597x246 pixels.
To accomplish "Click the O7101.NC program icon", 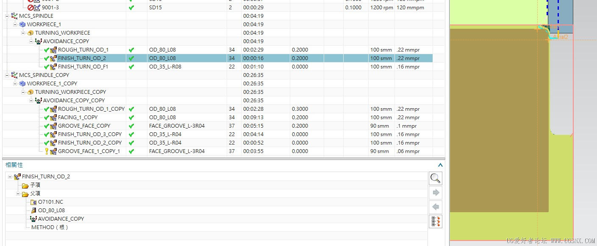I will click(x=34, y=202).
